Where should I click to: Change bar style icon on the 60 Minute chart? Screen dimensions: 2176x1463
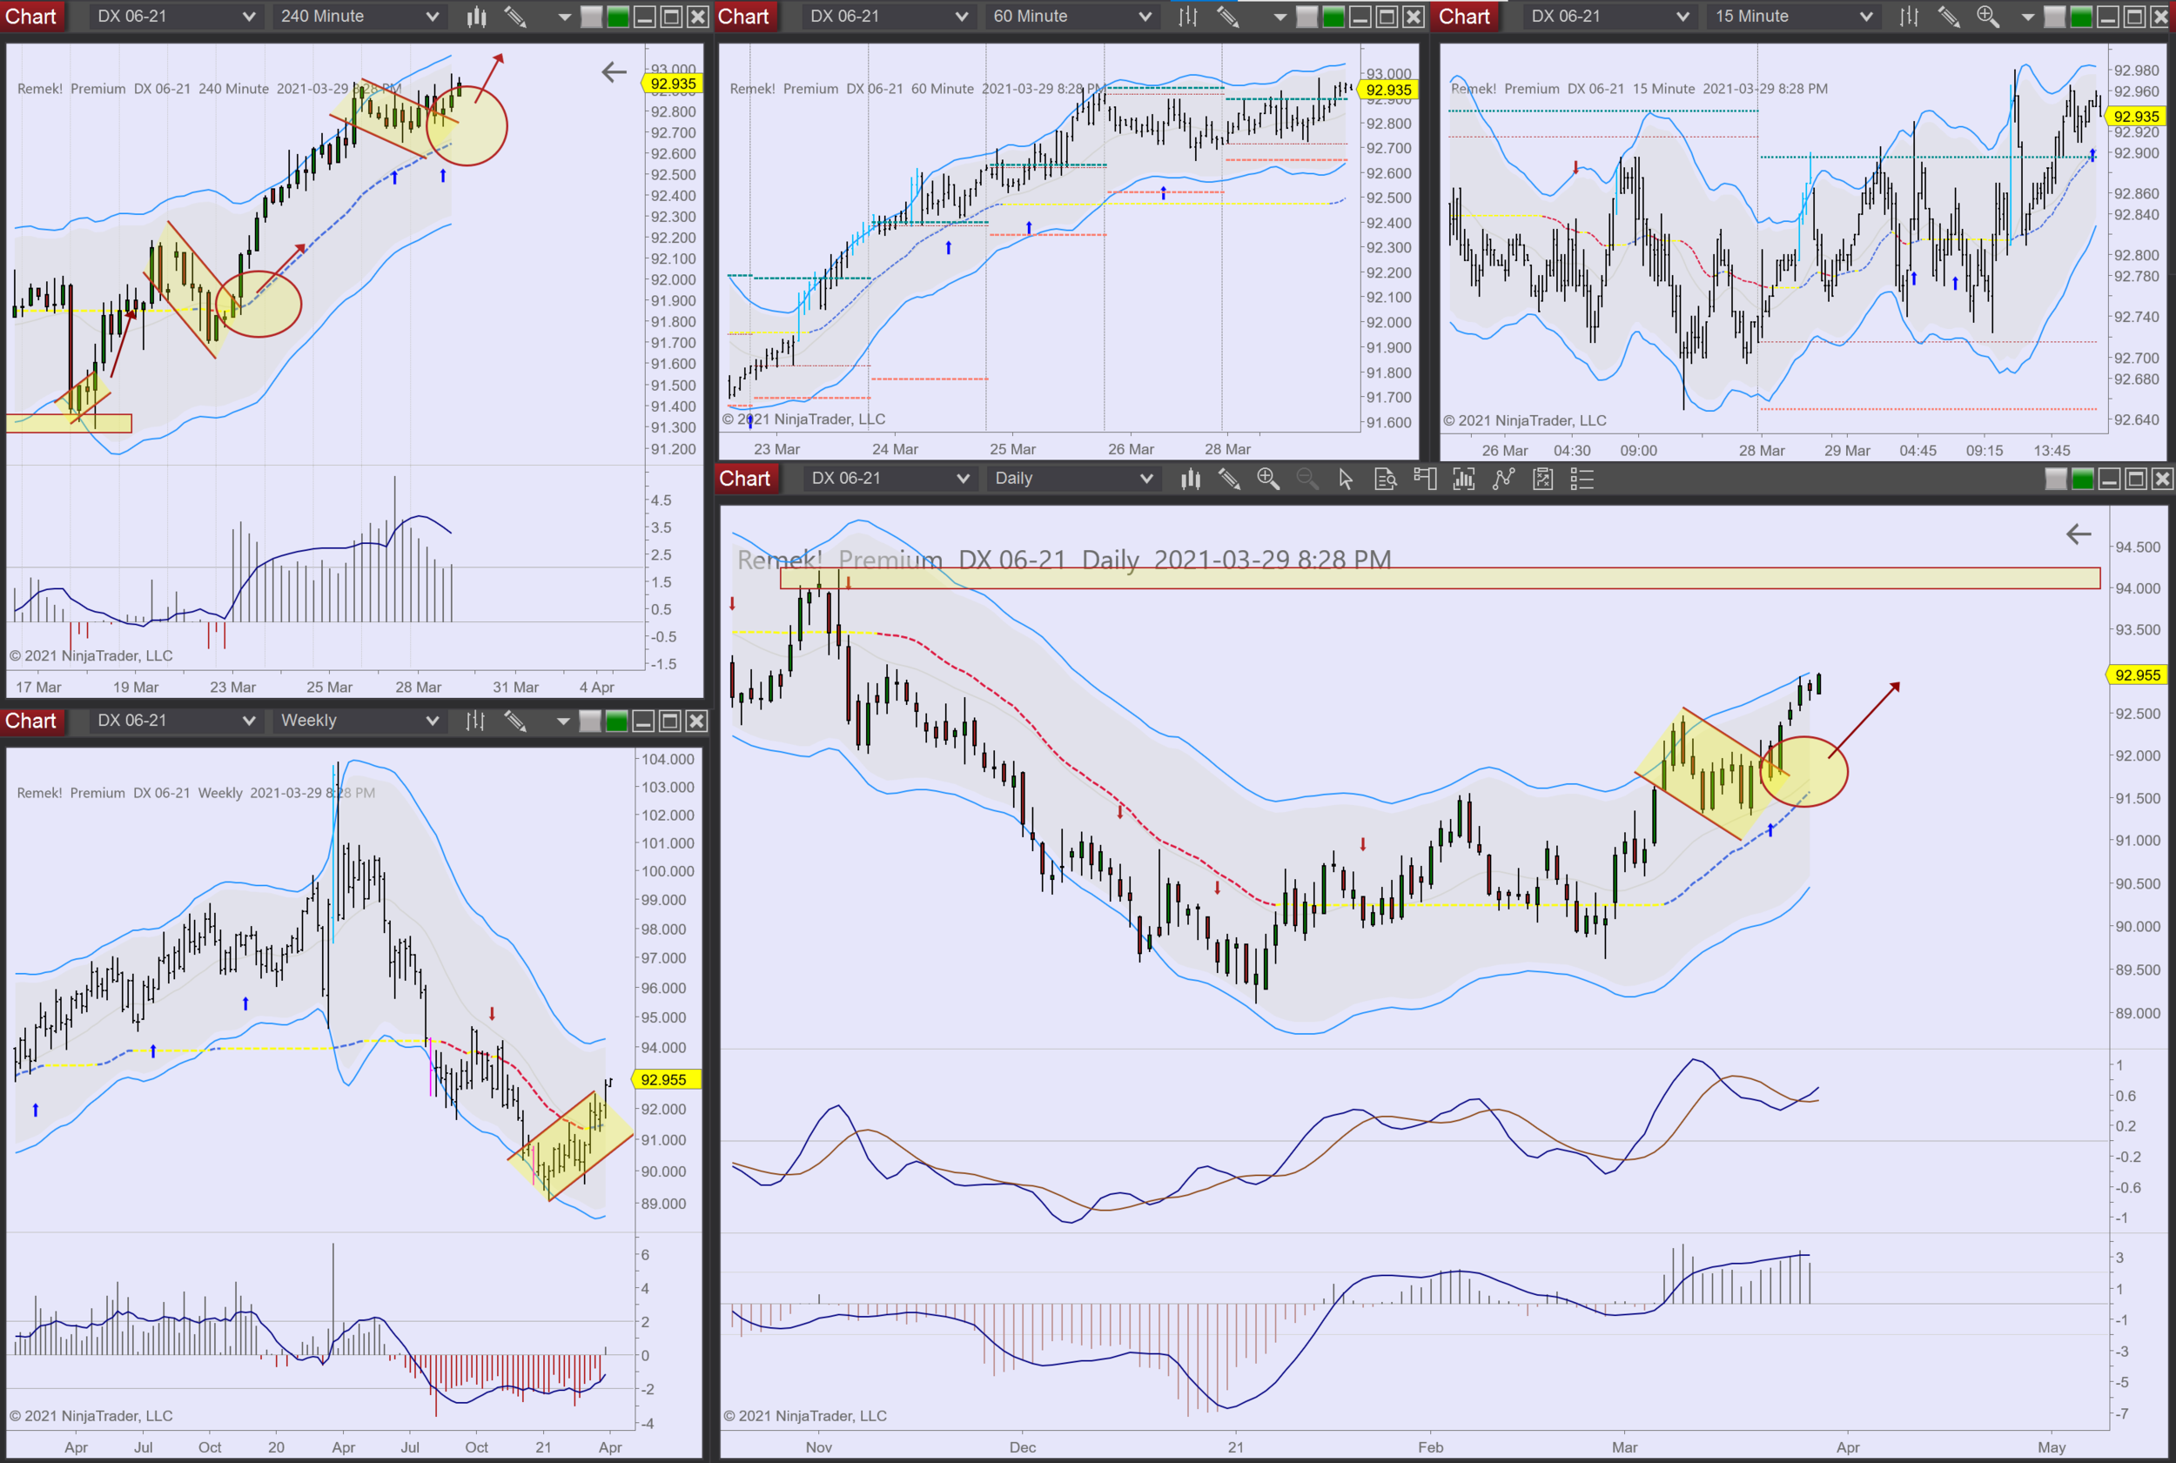pyautogui.click(x=1188, y=16)
